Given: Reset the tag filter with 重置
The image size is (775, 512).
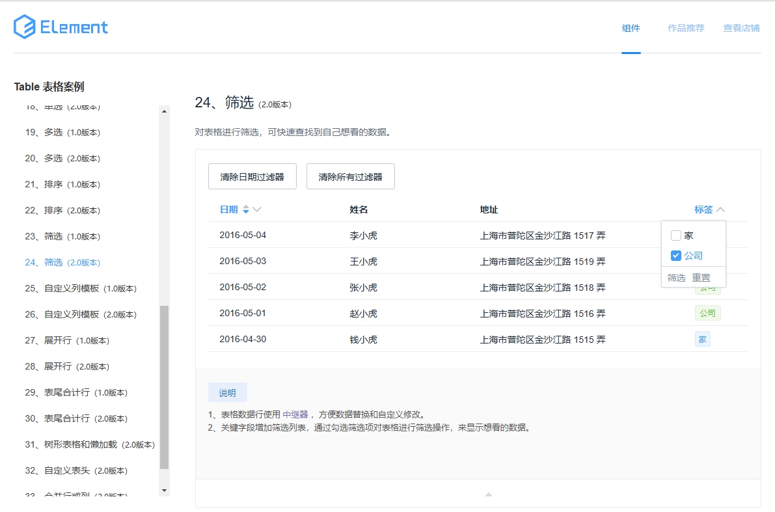Looking at the screenshot, I should 701,278.
